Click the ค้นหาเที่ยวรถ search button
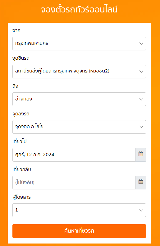The width and height of the screenshot is (160, 246). (x=79, y=231)
